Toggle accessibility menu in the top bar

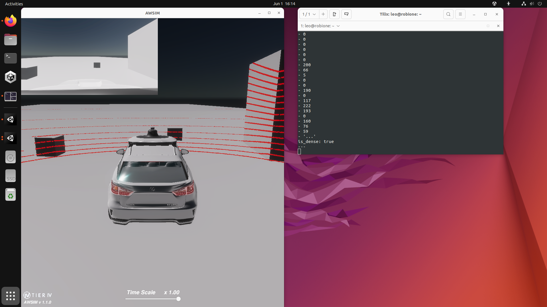click(x=509, y=4)
